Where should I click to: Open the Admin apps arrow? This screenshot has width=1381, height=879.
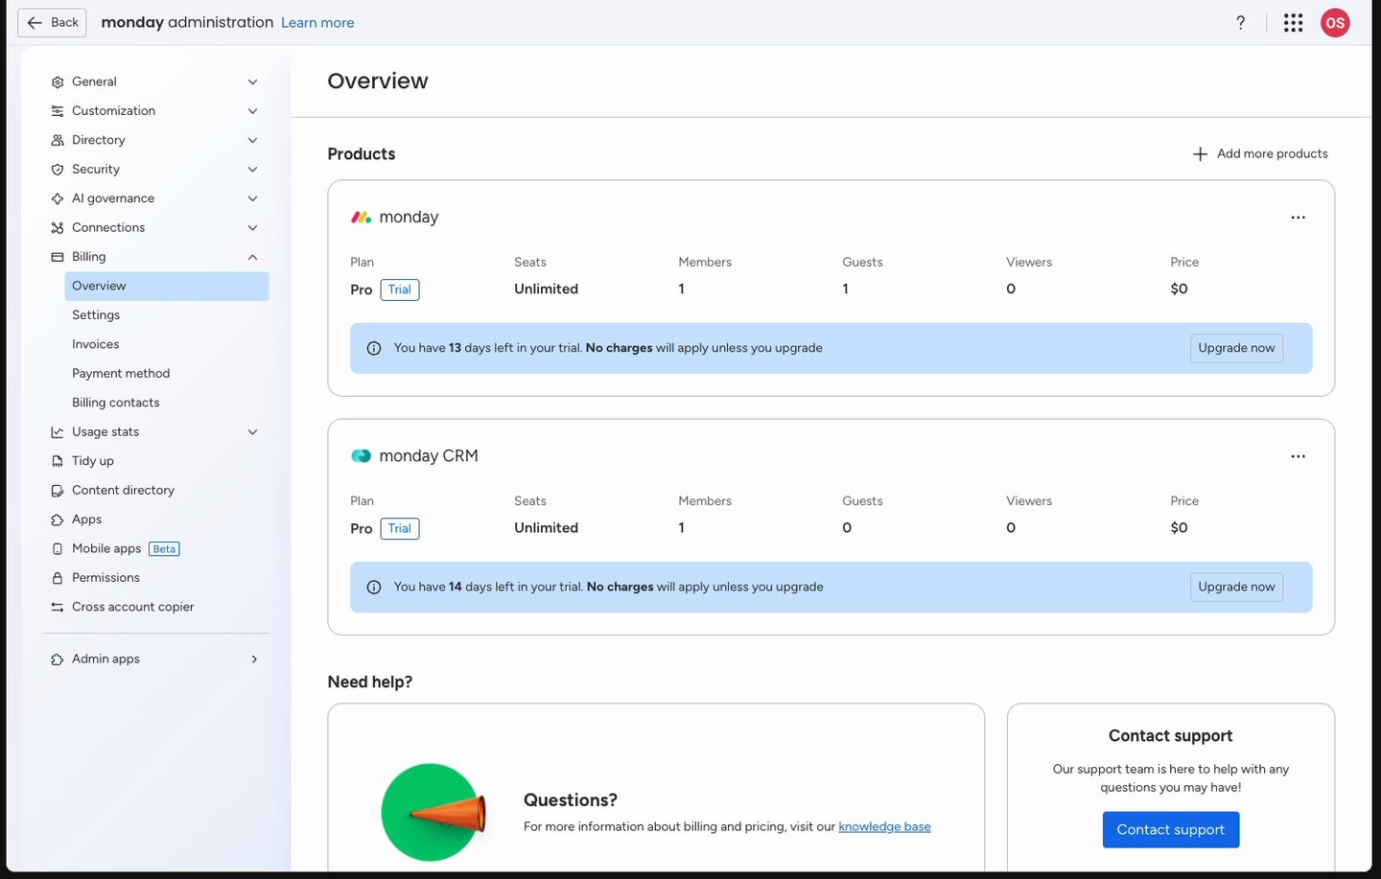[254, 659]
